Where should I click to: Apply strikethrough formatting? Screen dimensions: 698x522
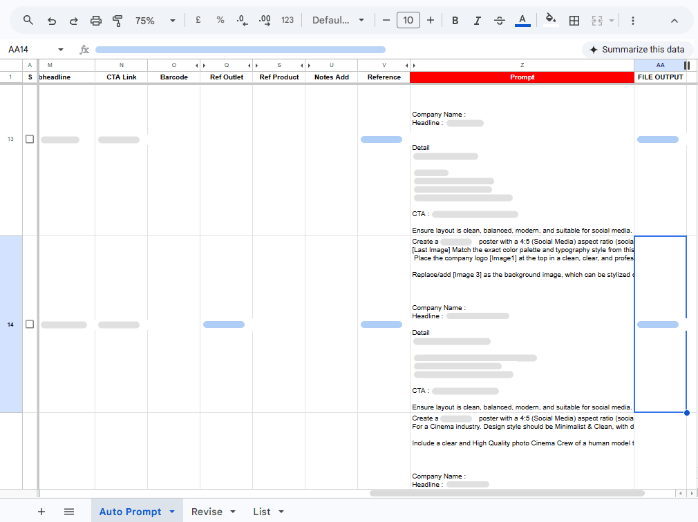tap(500, 21)
